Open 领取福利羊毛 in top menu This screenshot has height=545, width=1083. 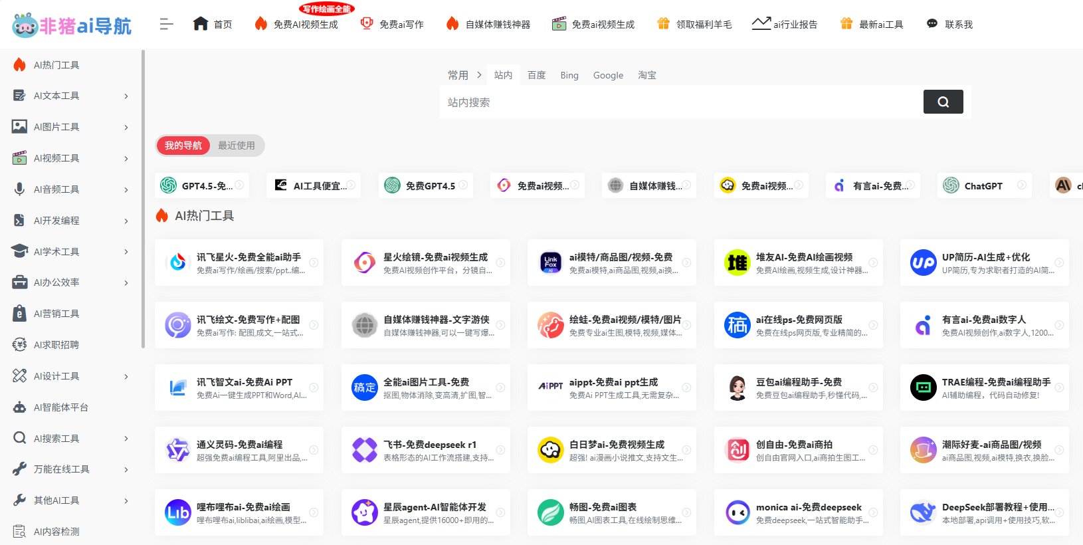point(694,24)
